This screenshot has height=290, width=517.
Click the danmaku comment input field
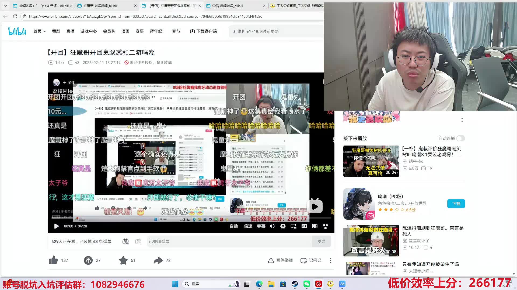pos(229,241)
